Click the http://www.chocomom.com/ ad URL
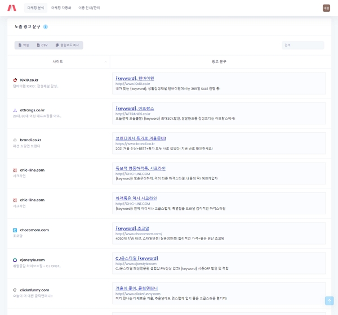338x315 pixels. 139,234
